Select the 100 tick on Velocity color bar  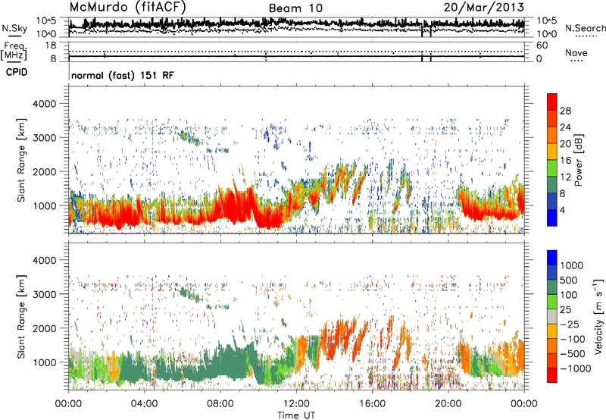pos(569,295)
